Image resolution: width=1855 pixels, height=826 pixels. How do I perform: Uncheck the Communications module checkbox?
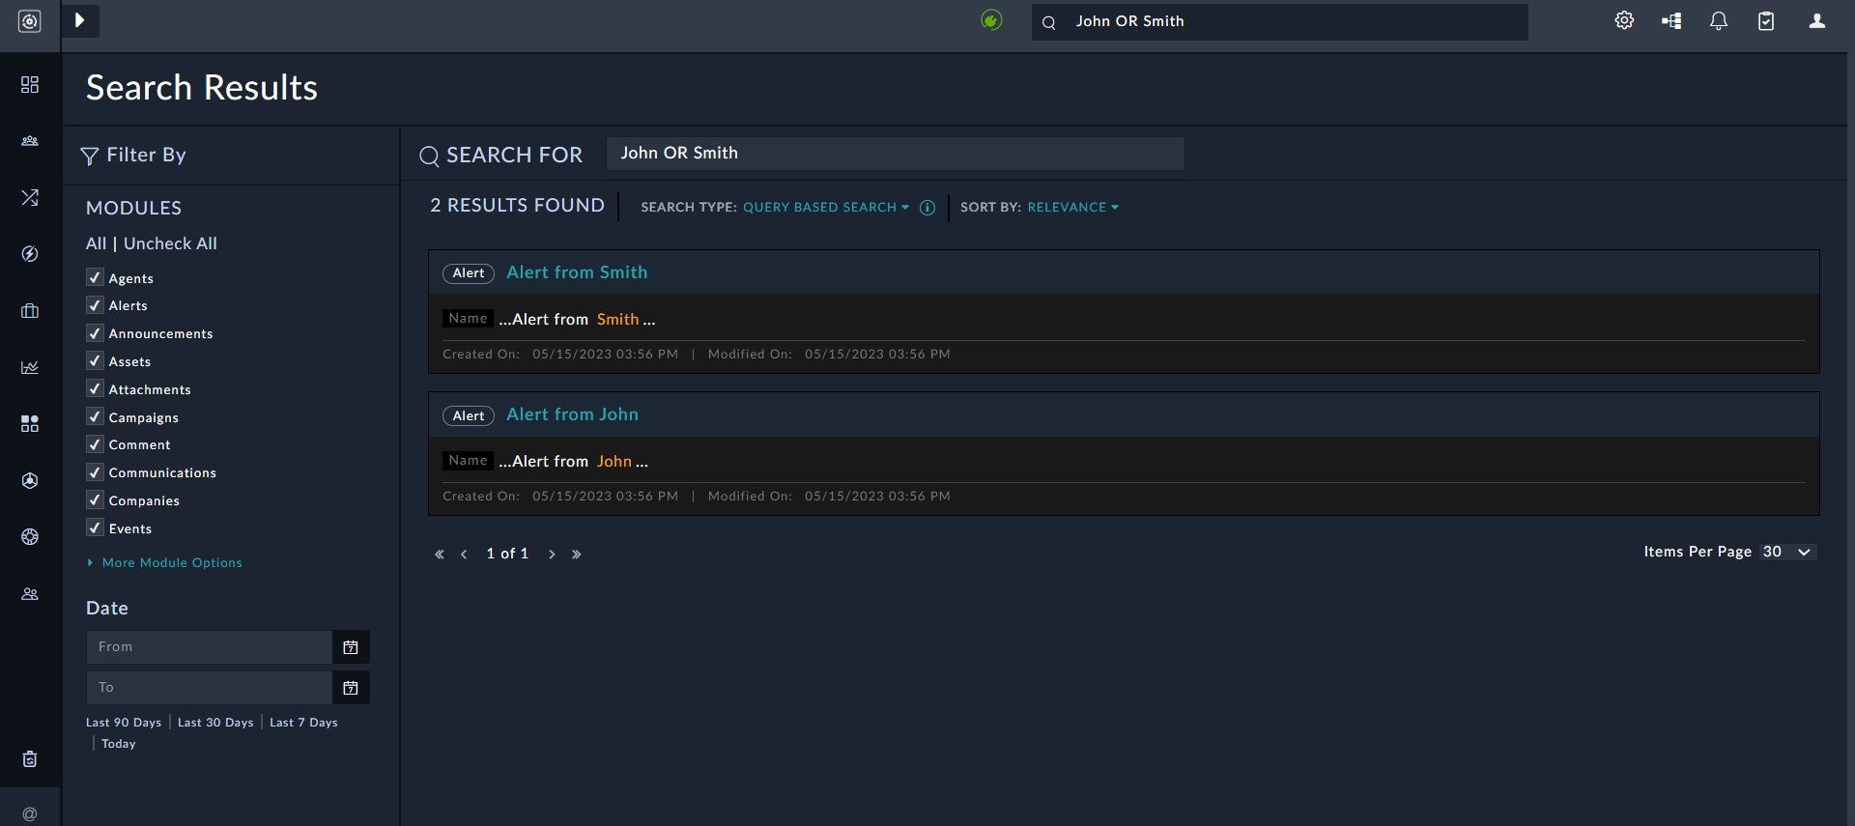95,472
